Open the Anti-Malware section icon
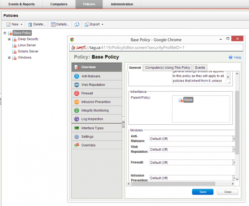The width and height of the screenshot is (249, 206). point(77,76)
